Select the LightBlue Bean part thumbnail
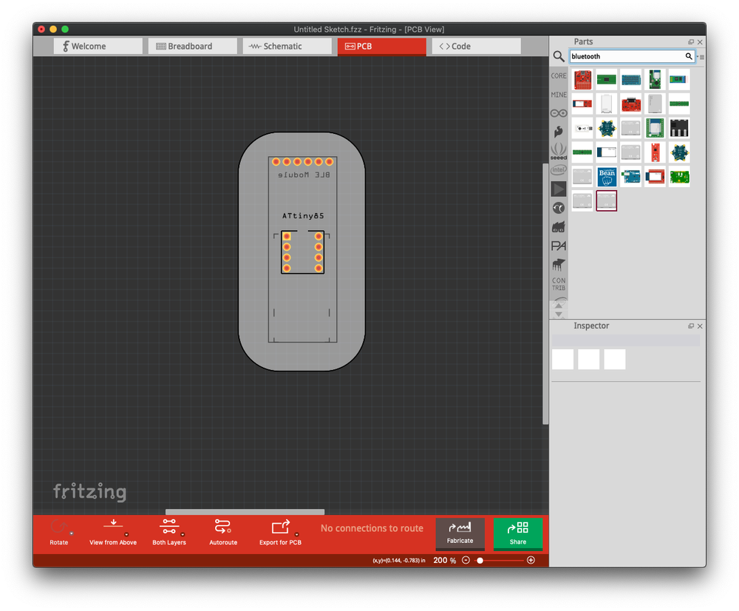Image resolution: width=739 pixels, height=611 pixels. pyautogui.click(x=607, y=177)
